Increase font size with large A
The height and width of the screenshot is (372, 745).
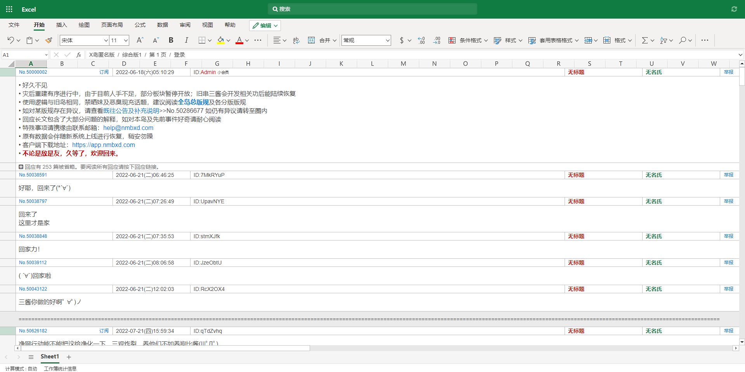[140, 40]
